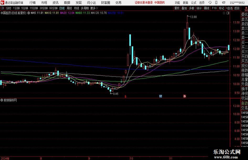The image size is (248, 160).
Task: Select the 周线 period tab
Action: pos(69,8)
